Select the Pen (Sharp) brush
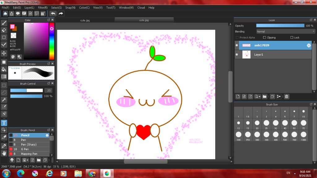The width and height of the screenshot is (317, 178). point(29,145)
